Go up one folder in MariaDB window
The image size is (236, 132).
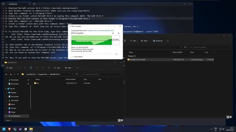[x=18, y=74]
